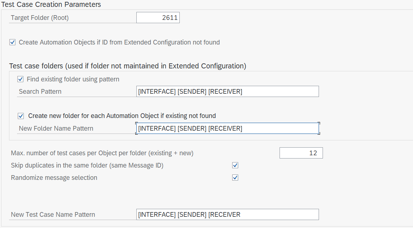Click the Randomize message selection label text

(x=54, y=178)
